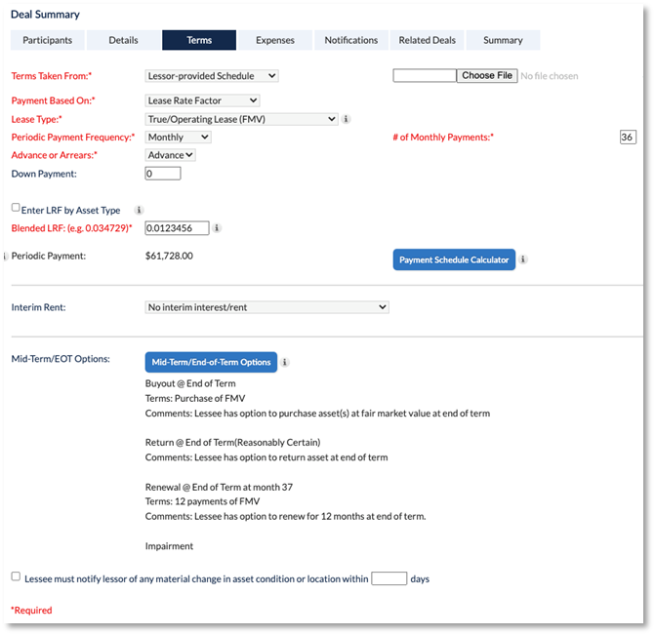Click the 'Interim Rent:' label
This screenshot has height=635, width=655.
[38, 307]
